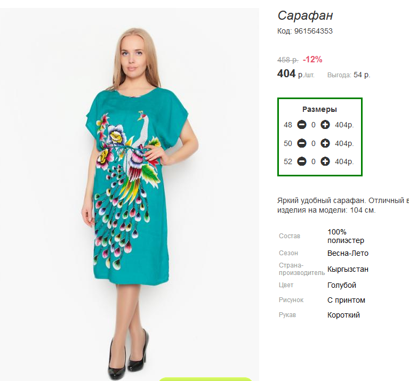Click the Кыргызстан country value
409x381 pixels.
(x=348, y=269)
